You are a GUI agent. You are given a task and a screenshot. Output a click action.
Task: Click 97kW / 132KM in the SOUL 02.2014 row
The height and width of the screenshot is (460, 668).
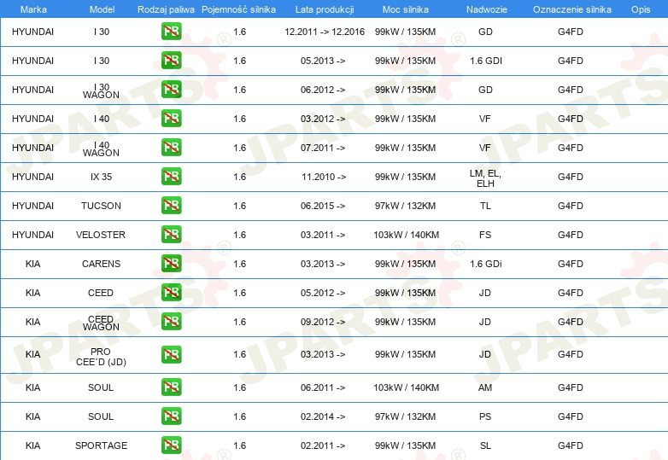(405, 416)
